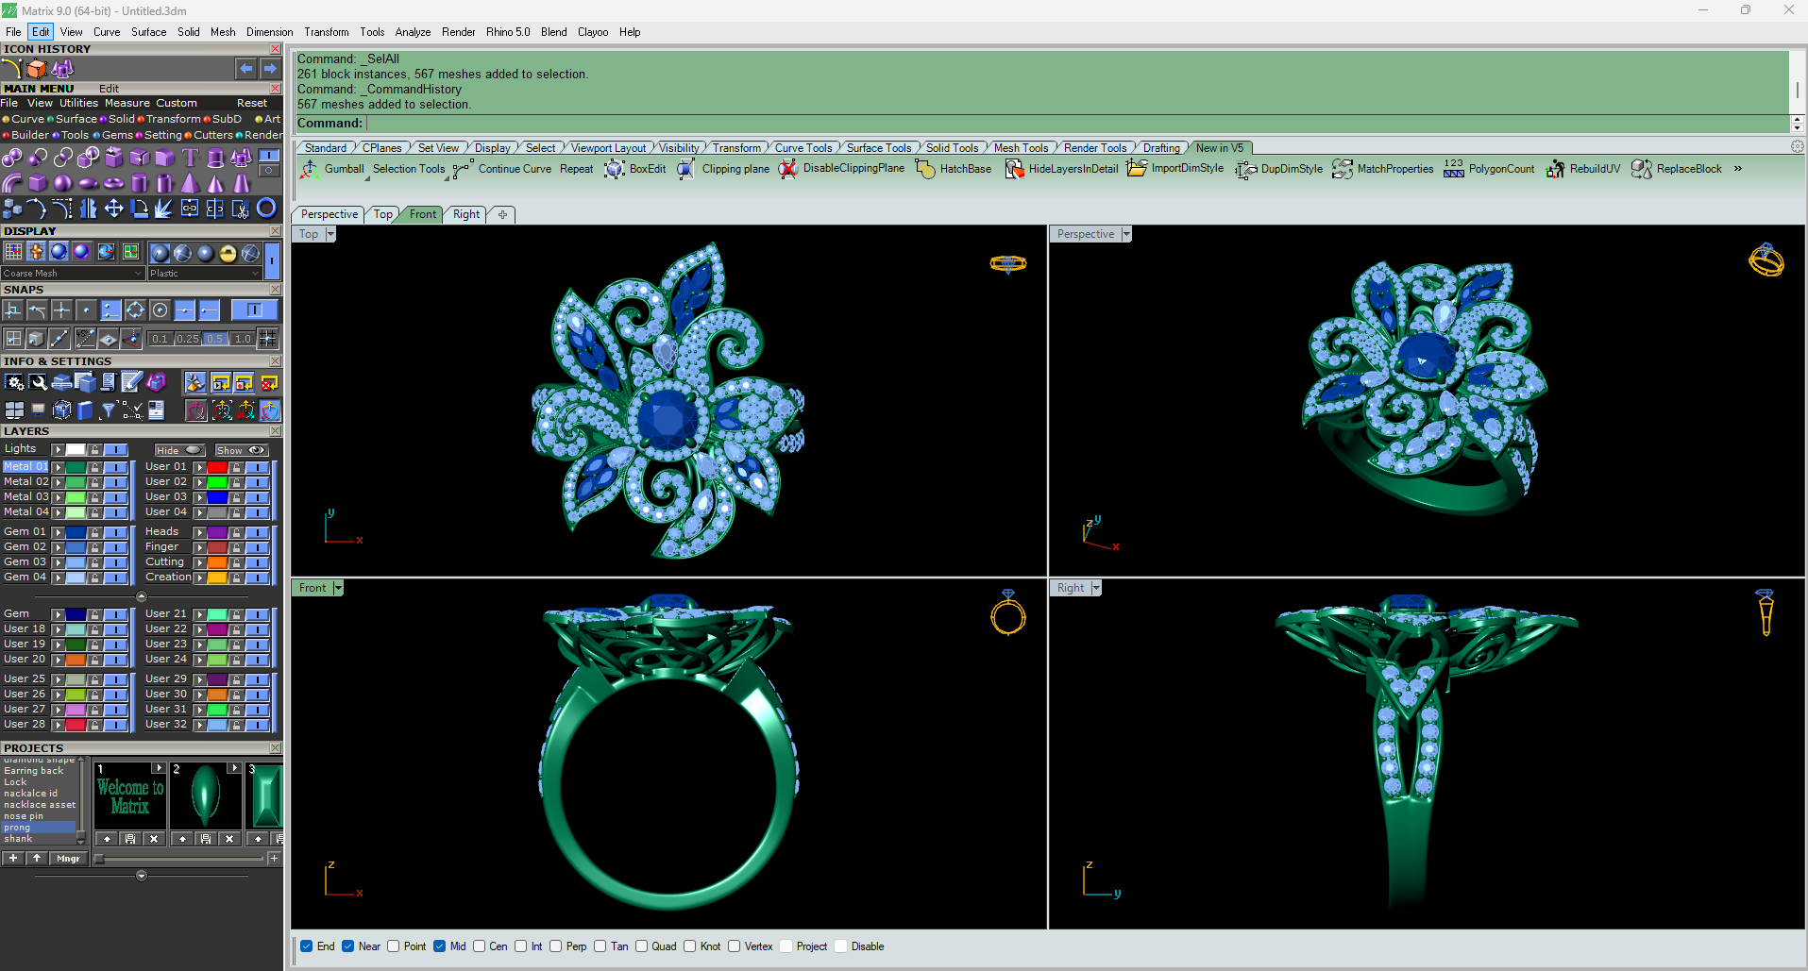This screenshot has width=1808, height=971.
Task: Open the Coarse Mesh dropdown
Action: pos(73,274)
